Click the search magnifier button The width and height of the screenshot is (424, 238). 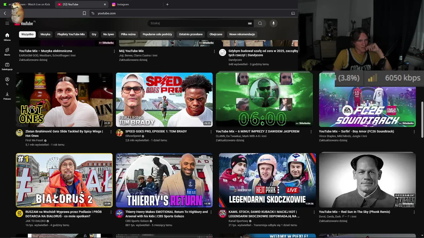260,23
